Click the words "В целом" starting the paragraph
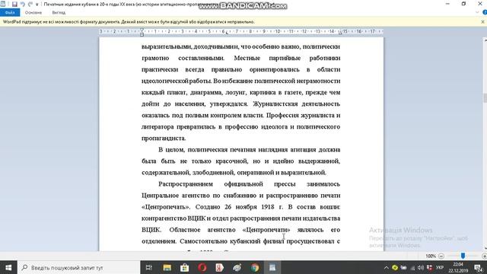Image resolution: width=487 pixels, height=274 pixels. click(x=172, y=150)
